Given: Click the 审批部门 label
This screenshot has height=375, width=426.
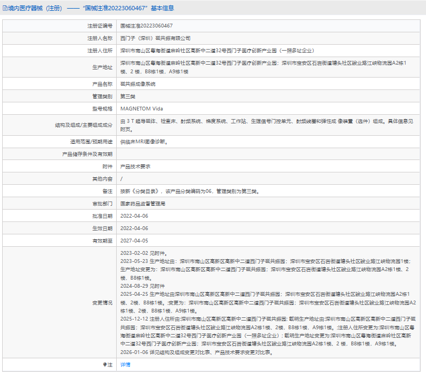Looking at the screenshot, I should coord(102,204).
